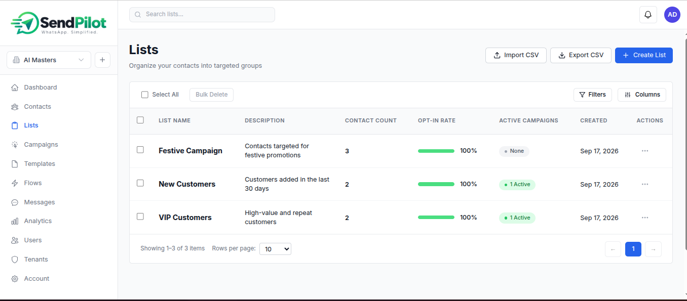Viewport: 687px width, 301px height.
Task: Click the Tenants shield icon
Action: (15, 260)
